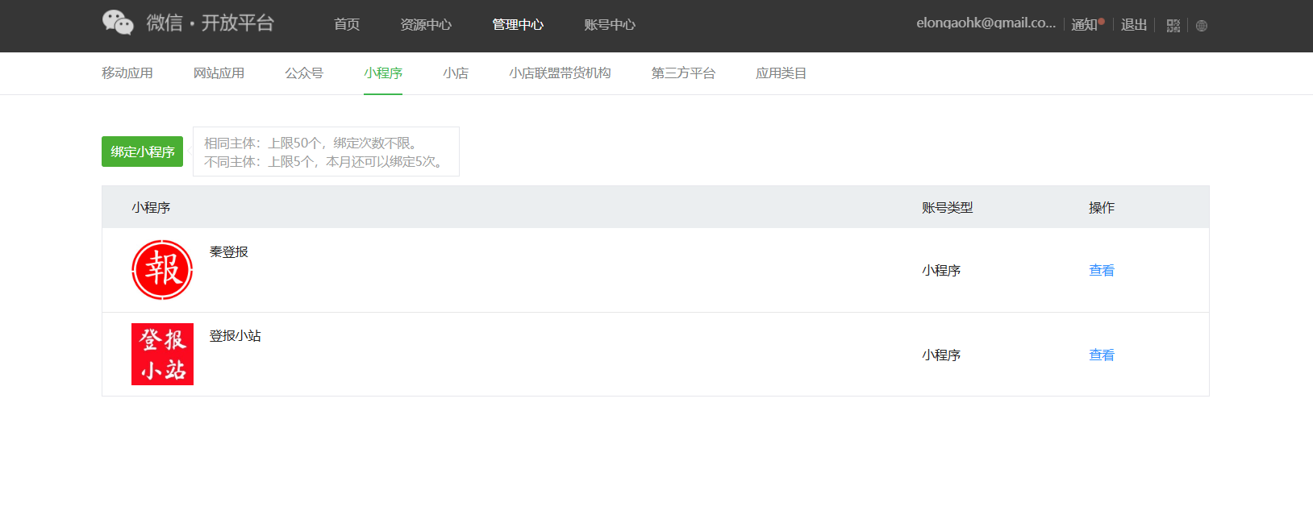Switch to the 公众号 tab
This screenshot has width=1313, height=515.
point(304,73)
